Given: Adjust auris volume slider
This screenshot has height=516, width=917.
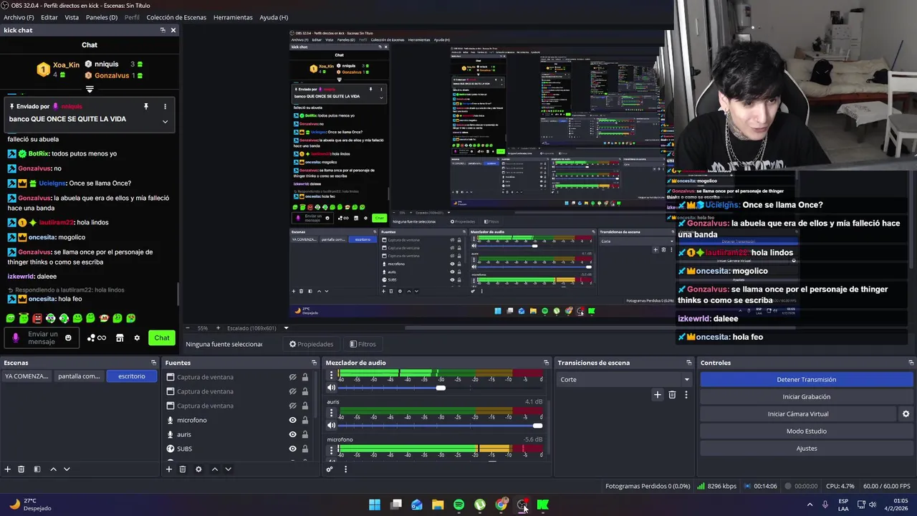Looking at the screenshot, I should pos(440,425).
